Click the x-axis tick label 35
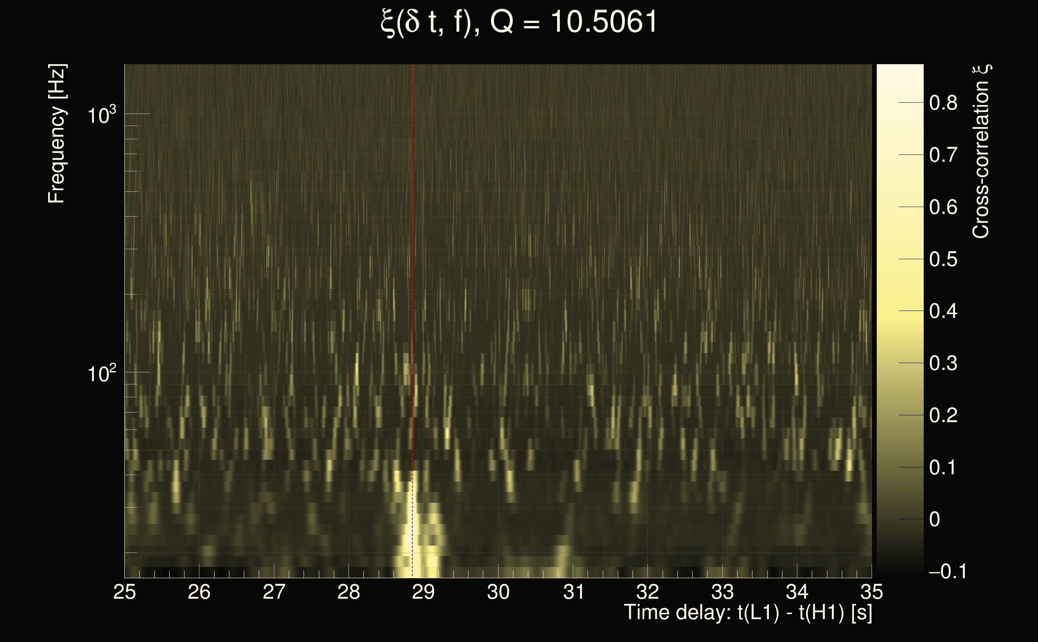This screenshot has width=1038, height=642. (871, 592)
